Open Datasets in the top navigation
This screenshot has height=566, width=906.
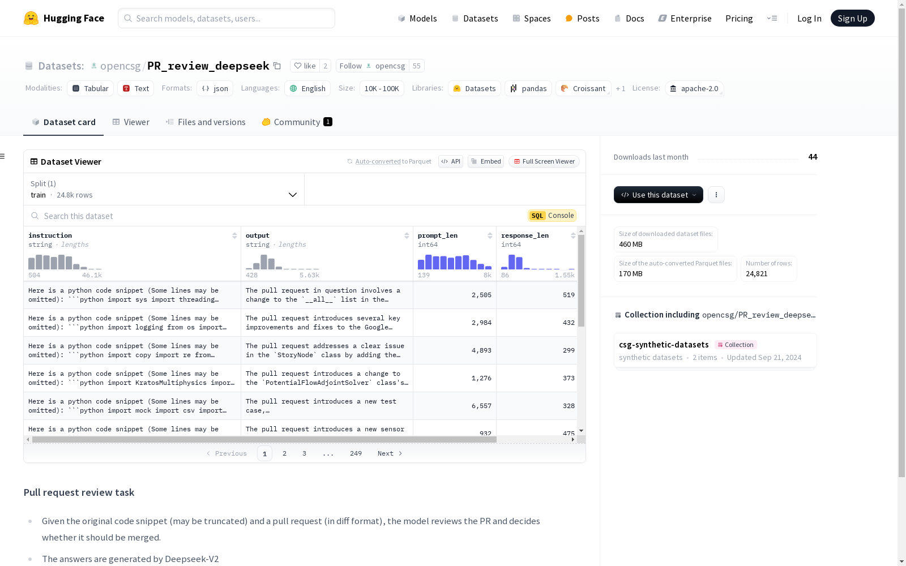pos(475,18)
